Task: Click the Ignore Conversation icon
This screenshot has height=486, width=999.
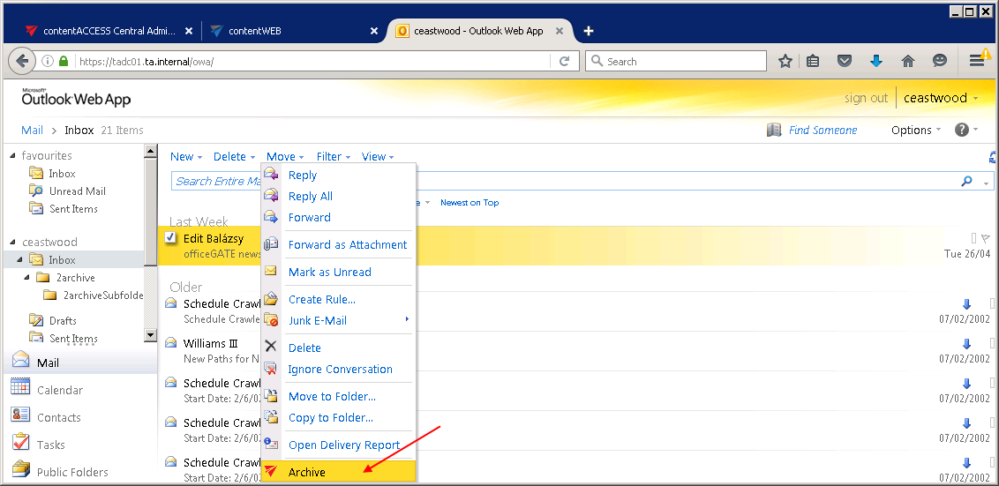Action: point(271,368)
